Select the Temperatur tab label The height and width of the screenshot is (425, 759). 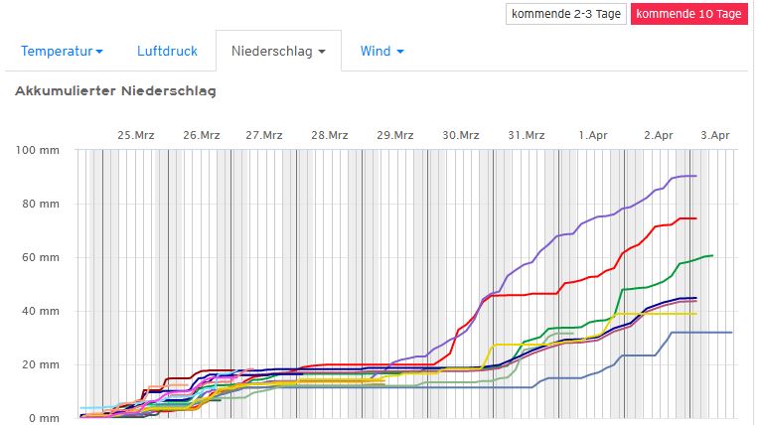coord(56,51)
